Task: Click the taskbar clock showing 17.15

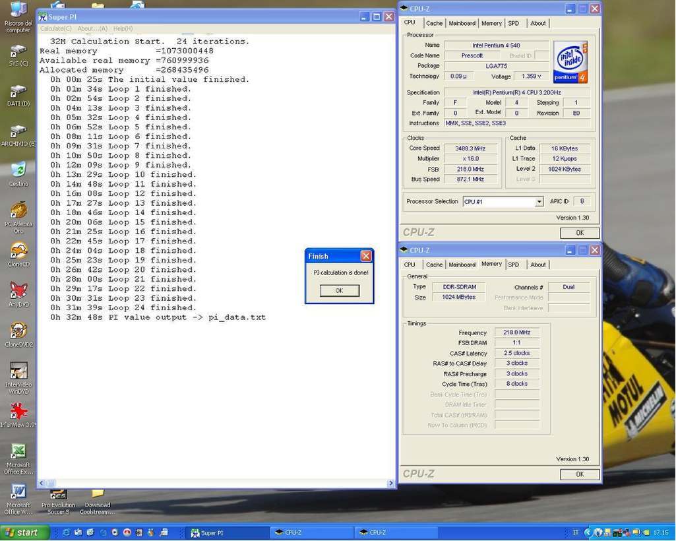Action: click(x=660, y=533)
